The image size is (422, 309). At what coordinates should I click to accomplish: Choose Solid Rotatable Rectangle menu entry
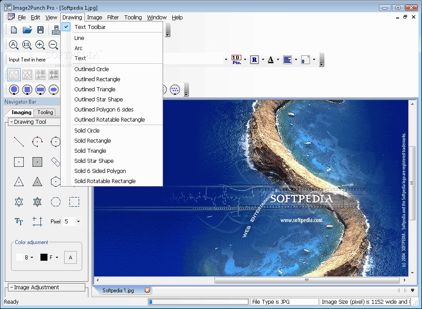[x=112, y=181]
